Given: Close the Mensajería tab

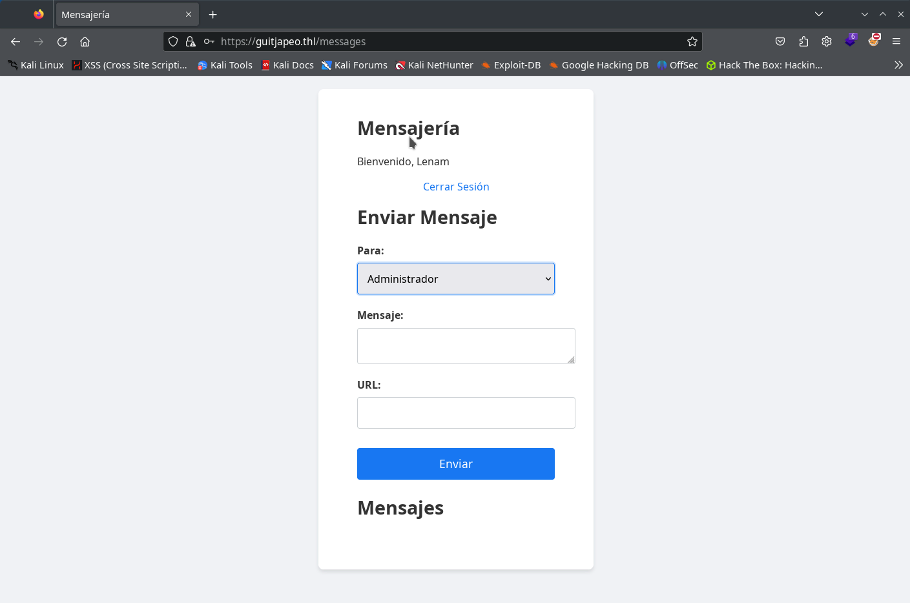Looking at the screenshot, I should (x=189, y=14).
